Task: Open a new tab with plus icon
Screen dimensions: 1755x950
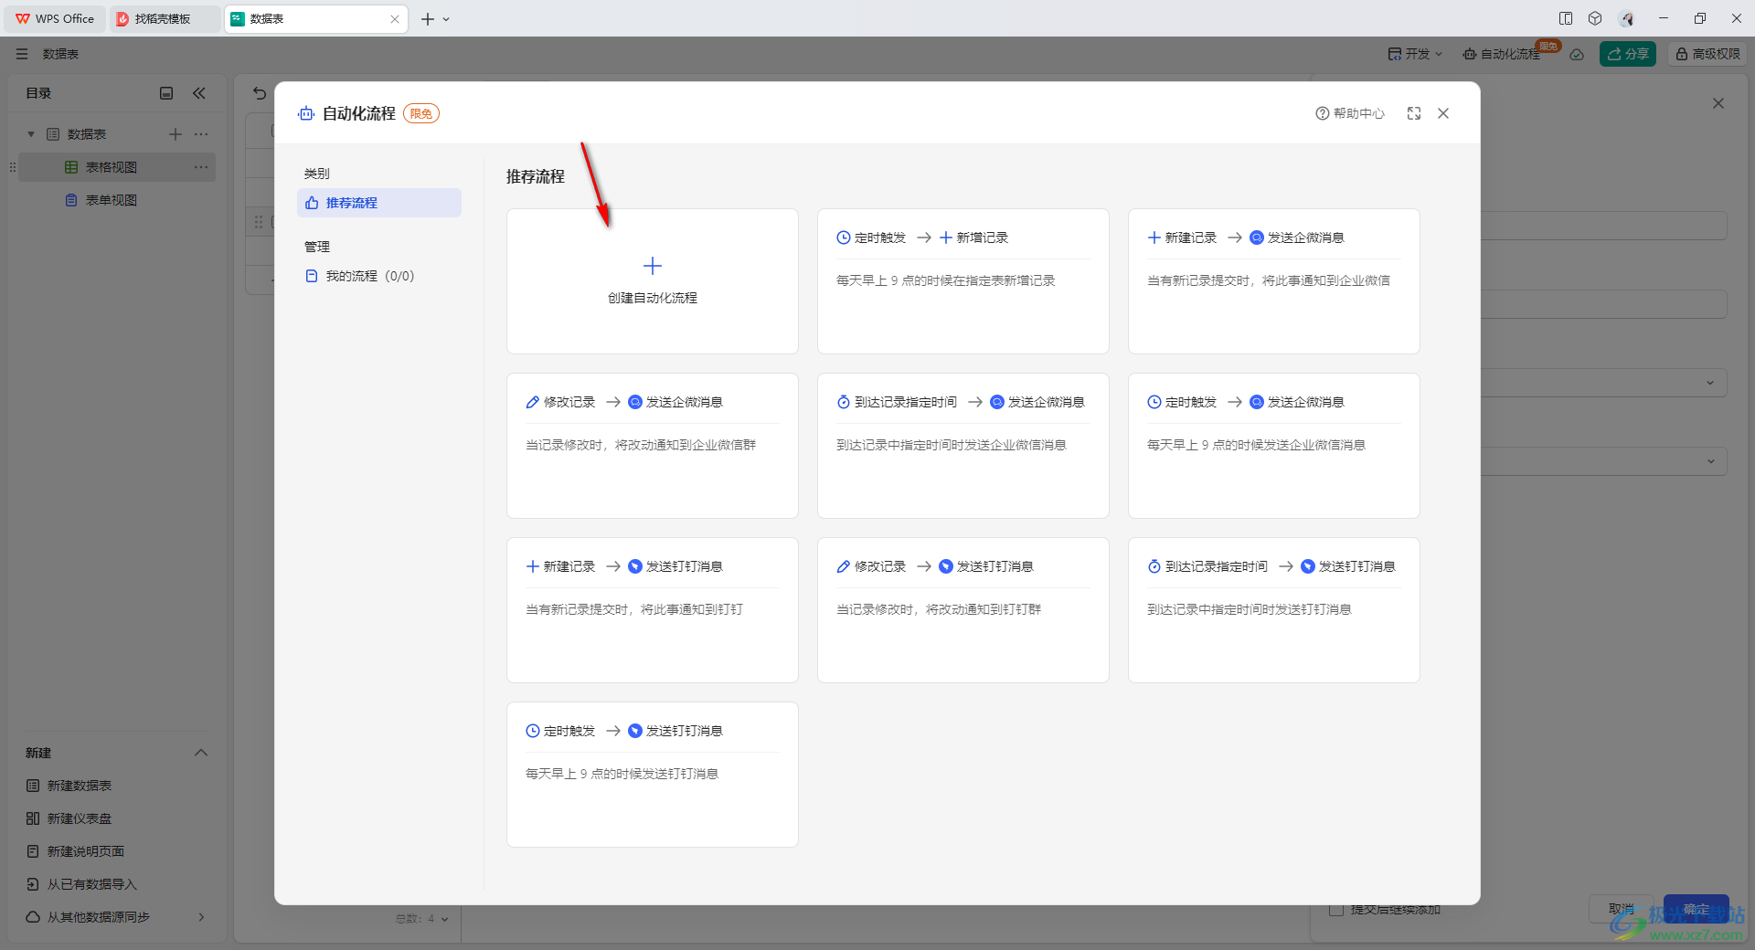Action: coord(427,18)
